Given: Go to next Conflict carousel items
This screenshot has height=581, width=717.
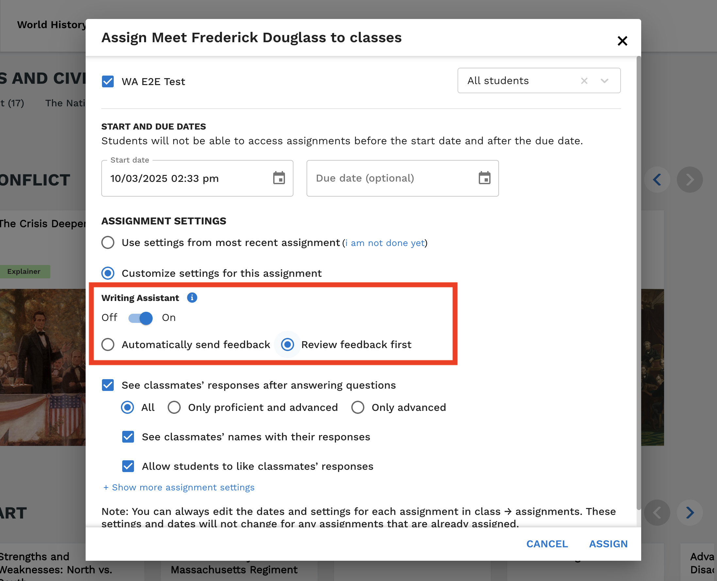Looking at the screenshot, I should (690, 180).
